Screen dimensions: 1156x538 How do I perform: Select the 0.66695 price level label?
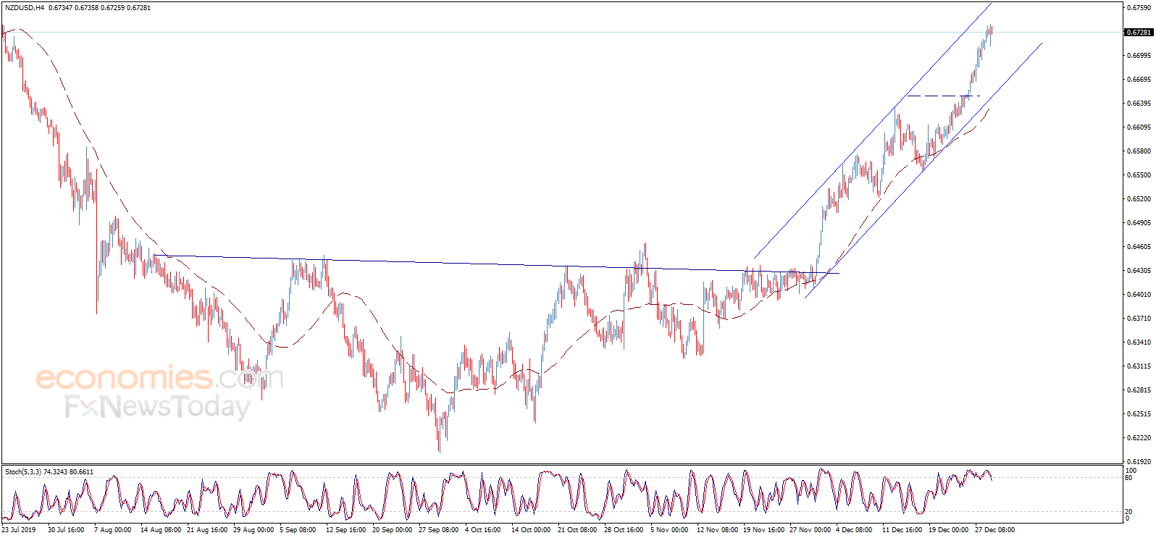pyautogui.click(x=1139, y=80)
